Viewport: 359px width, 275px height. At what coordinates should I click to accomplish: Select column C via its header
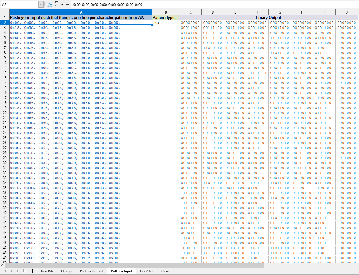point(191,12)
